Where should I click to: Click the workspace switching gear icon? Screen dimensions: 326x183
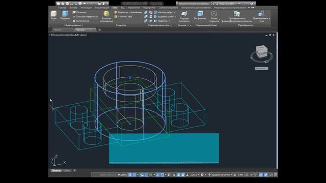coord(202,175)
